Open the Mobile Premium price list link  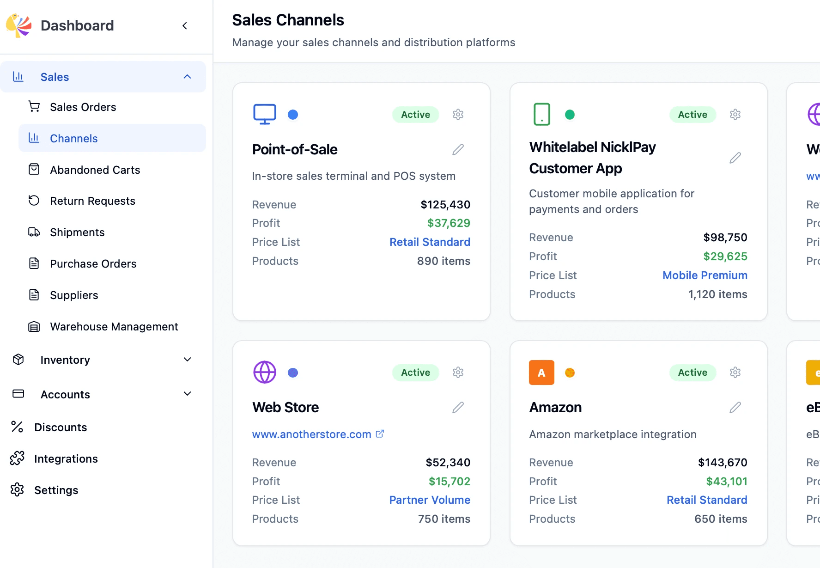pos(705,275)
